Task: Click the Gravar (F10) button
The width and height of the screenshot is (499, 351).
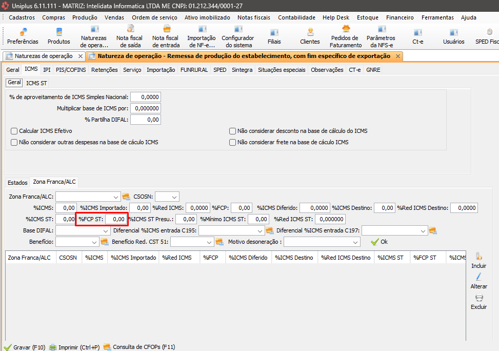Action: [x=25, y=347]
